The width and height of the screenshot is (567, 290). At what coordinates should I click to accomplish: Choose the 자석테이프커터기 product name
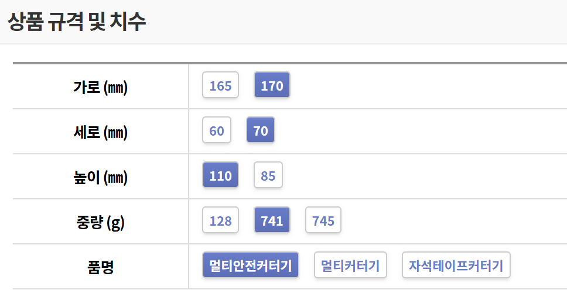coord(456,266)
